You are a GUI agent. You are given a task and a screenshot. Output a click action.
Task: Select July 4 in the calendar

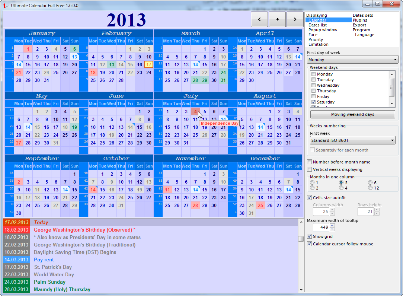195,112
